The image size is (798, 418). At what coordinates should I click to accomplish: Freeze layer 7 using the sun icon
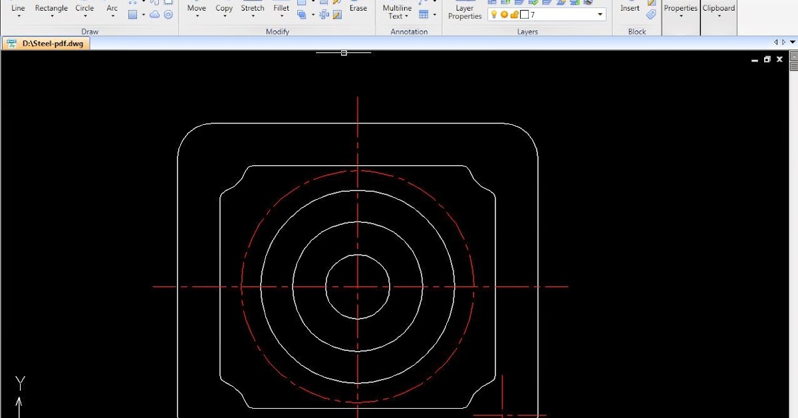tap(504, 14)
